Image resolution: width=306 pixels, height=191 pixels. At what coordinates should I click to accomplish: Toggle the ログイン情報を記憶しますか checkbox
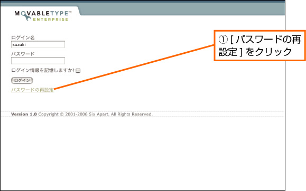pos(78,71)
